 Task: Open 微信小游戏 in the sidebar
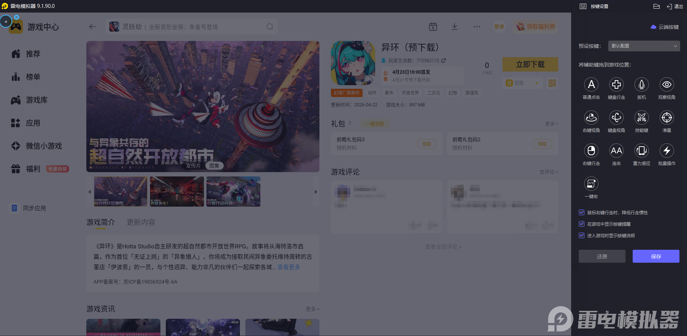[37, 146]
